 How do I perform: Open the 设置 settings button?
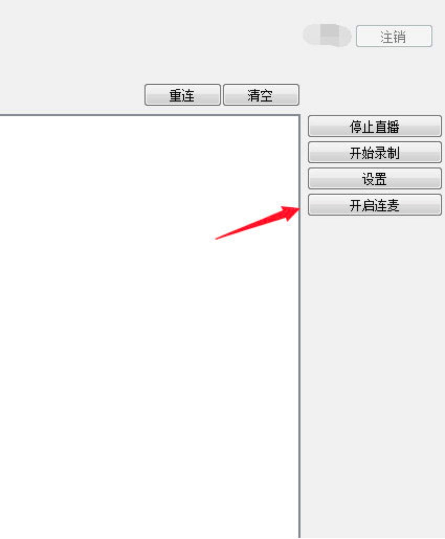tap(374, 179)
